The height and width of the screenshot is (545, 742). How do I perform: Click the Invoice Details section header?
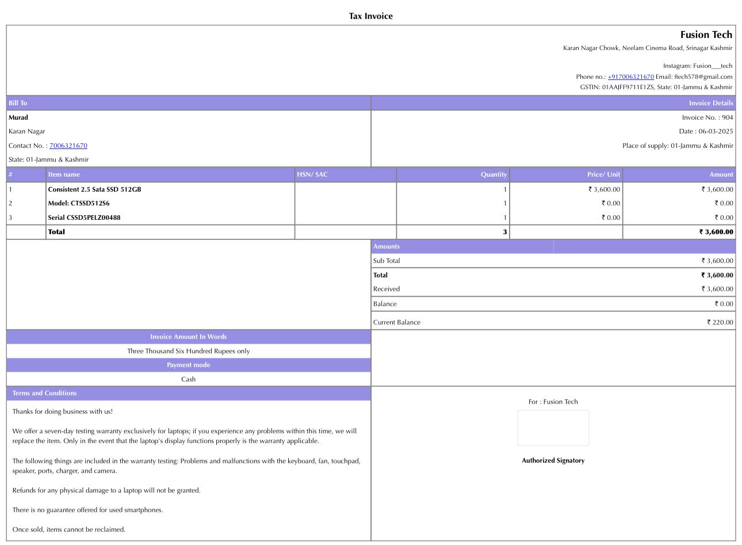711,103
